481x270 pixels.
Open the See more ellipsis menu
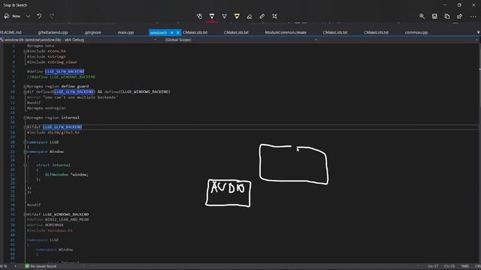[473, 16]
